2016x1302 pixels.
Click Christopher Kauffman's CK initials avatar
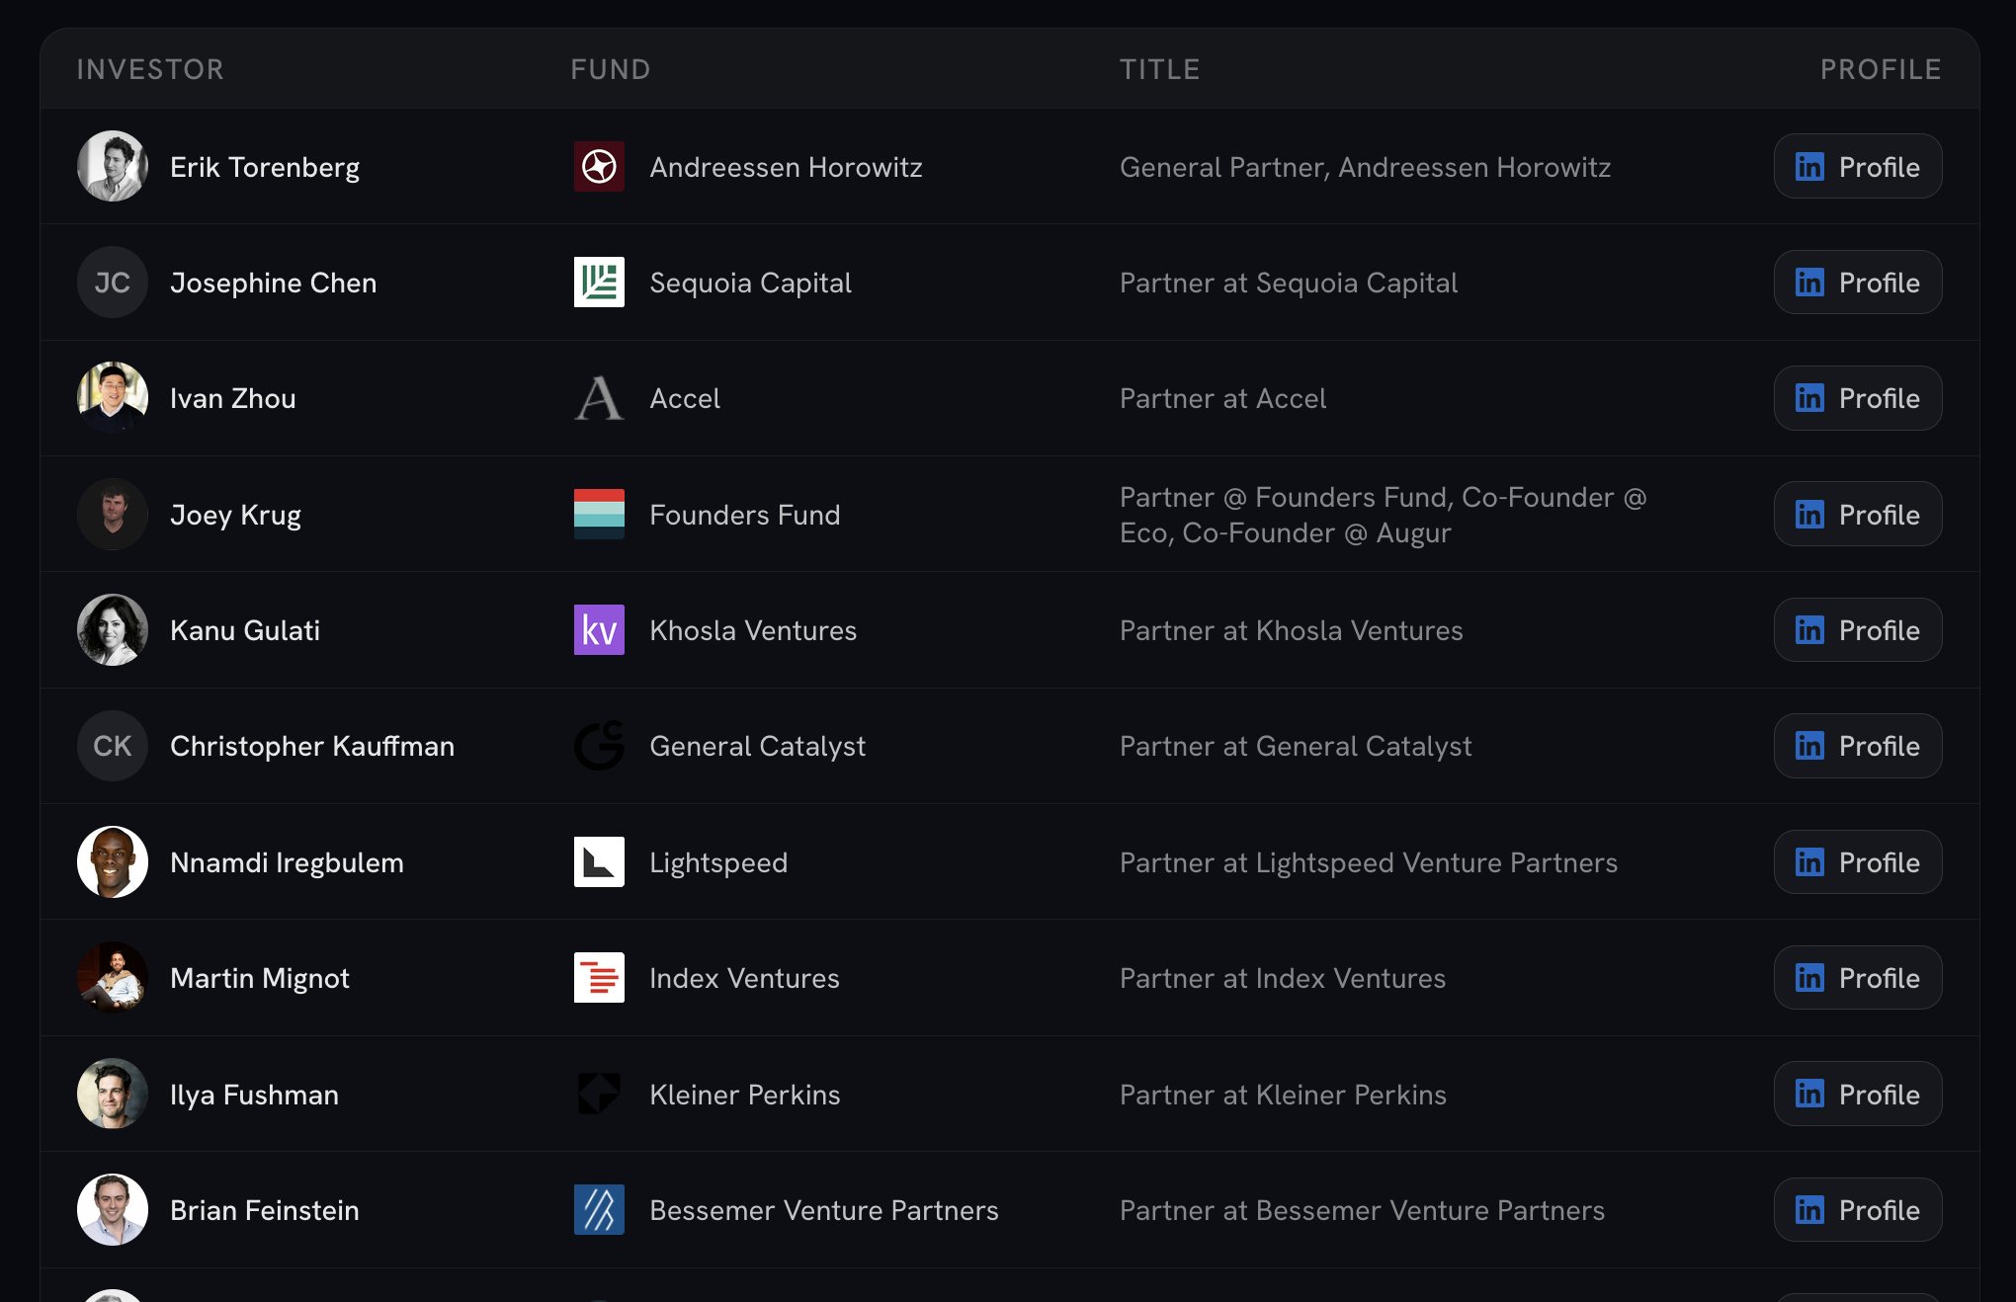[x=113, y=746]
